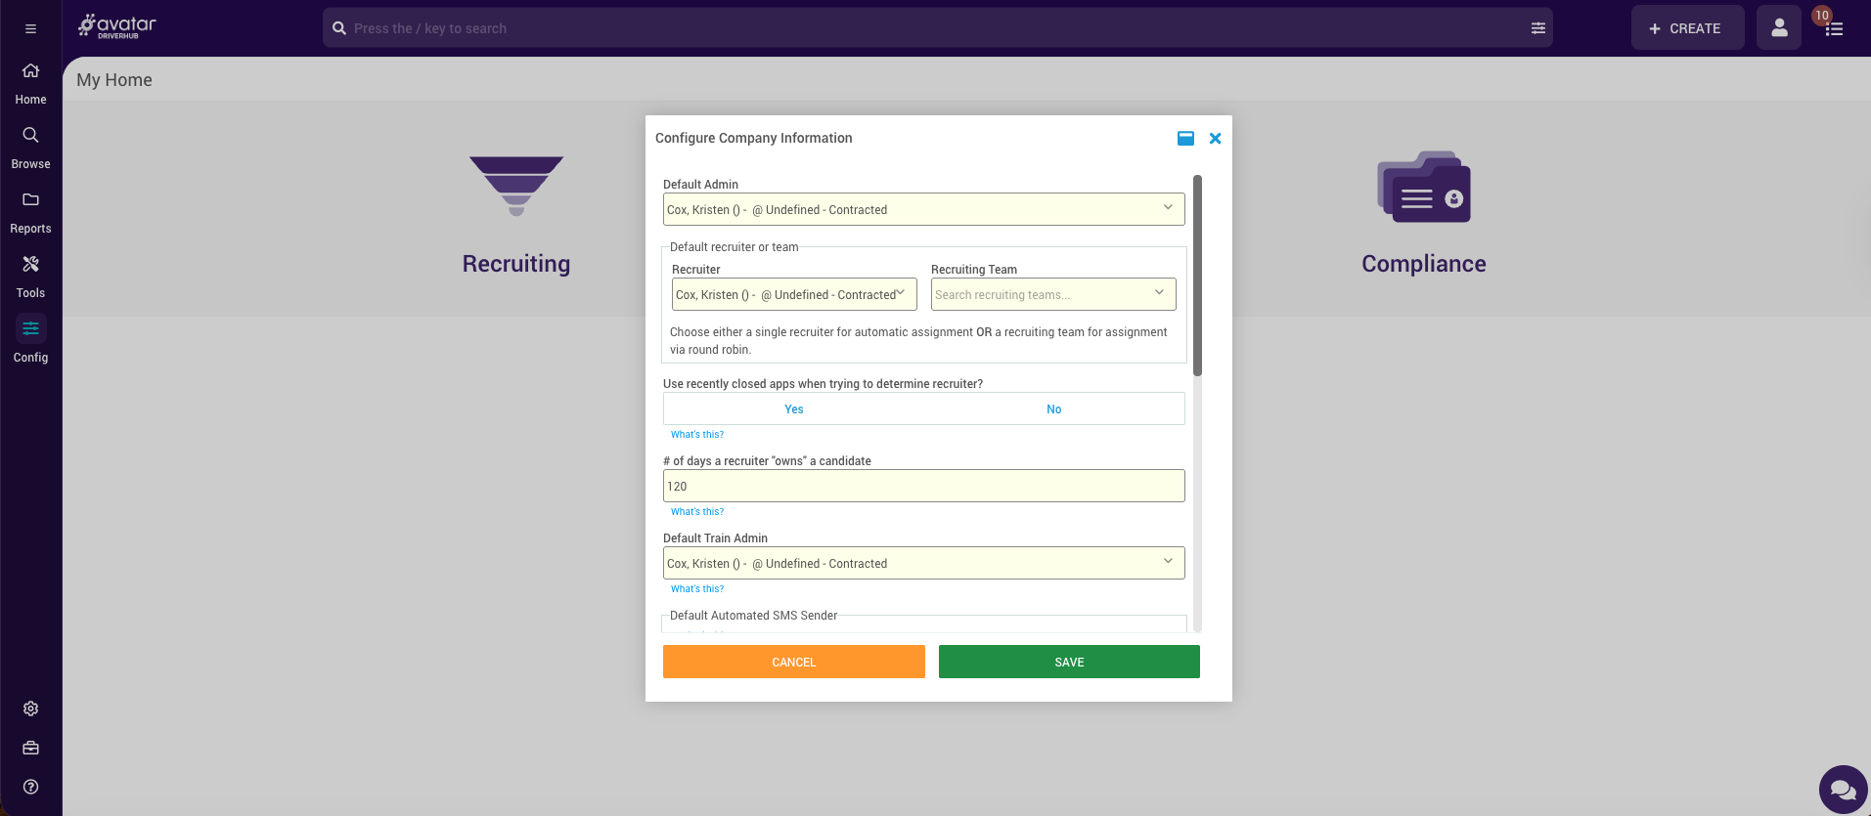This screenshot has height=816, width=1871.
Task: Open the Config menu item
Action: [30, 339]
